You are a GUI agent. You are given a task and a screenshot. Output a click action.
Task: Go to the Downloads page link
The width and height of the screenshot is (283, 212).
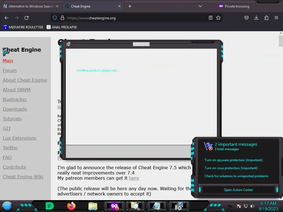(x=15, y=109)
